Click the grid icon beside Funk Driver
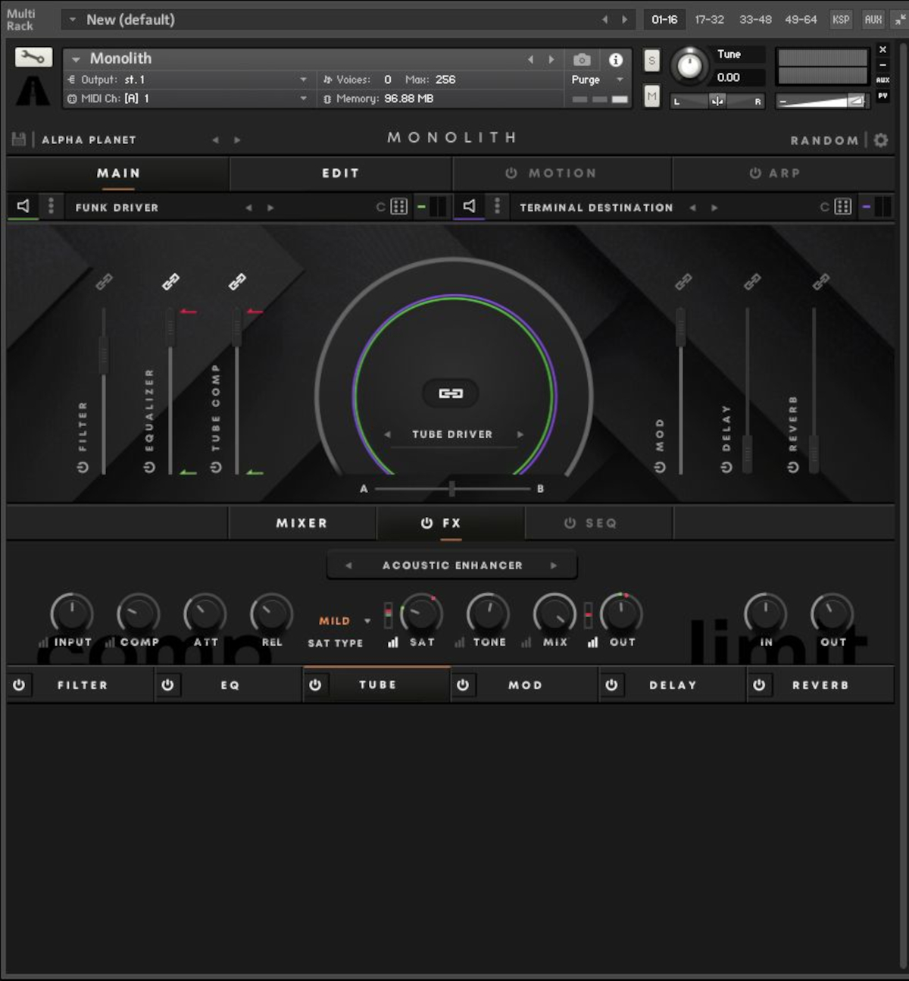 click(x=399, y=207)
